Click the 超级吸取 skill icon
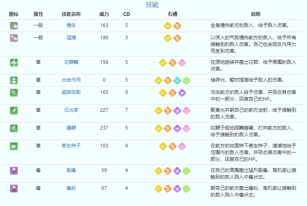The width and height of the screenshot is (307, 206). tap(14, 93)
